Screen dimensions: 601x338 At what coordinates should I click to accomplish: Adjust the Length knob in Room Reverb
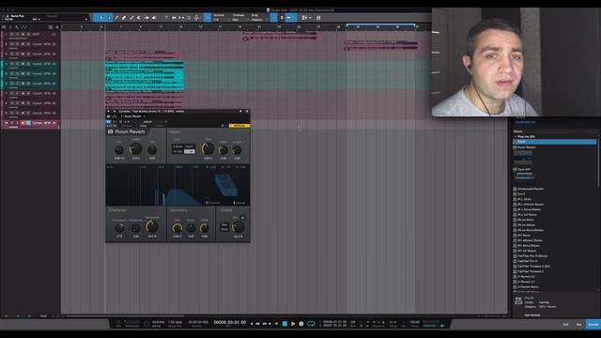click(x=135, y=148)
